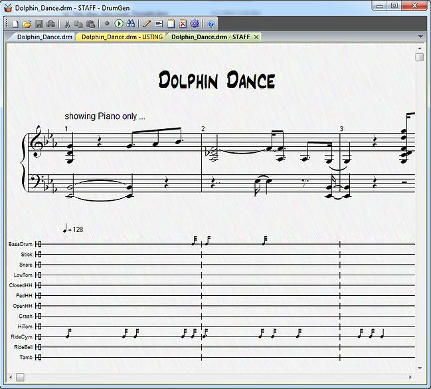Open the listing view icon with text lines
This screenshot has width=431, height=389.
159,24
